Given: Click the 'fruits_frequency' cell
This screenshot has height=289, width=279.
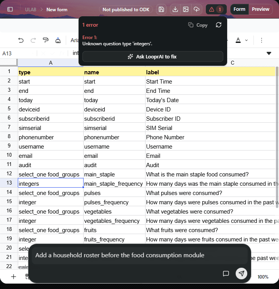Looking at the screenshot, I should [x=114, y=239].
